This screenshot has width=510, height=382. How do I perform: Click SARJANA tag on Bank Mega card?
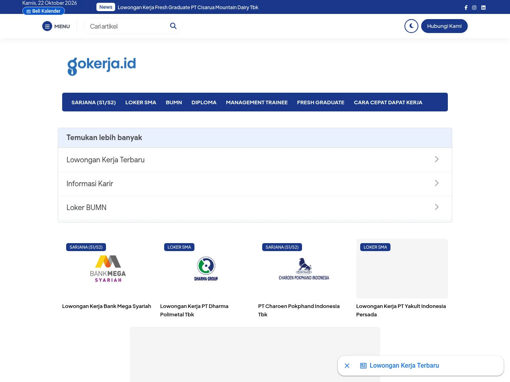pyautogui.click(x=86, y=247)
